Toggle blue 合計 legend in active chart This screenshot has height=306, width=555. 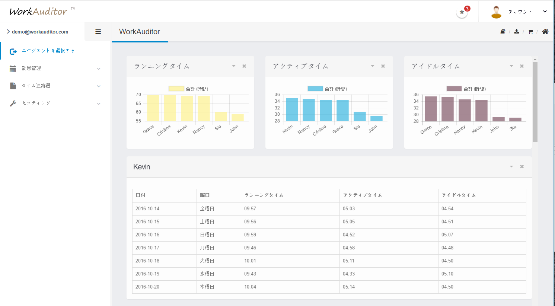(327, 89)
